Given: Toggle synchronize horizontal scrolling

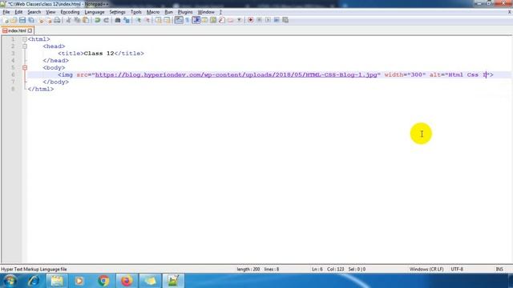Looking at the screenshot, I should click(167, 20).
